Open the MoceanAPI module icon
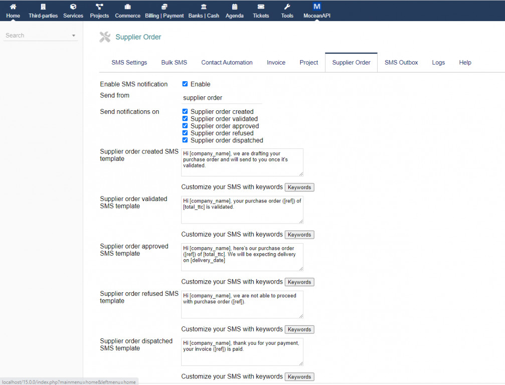This screenshot has height=385, width=505. coord(316,7)
